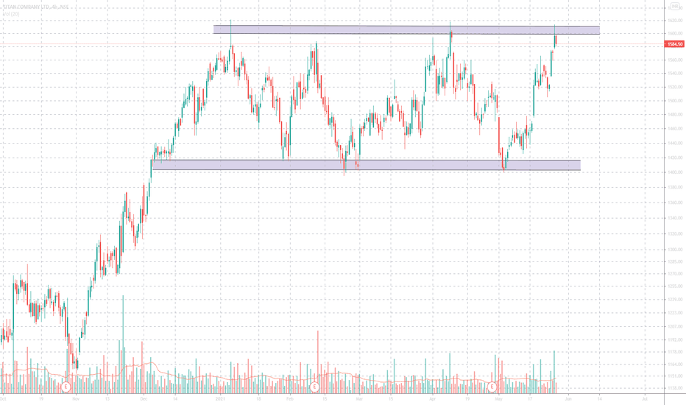This screenshot has width=686, height=405.
Task: Click the Jul label on time axis
Action: (x=645, y=399)
